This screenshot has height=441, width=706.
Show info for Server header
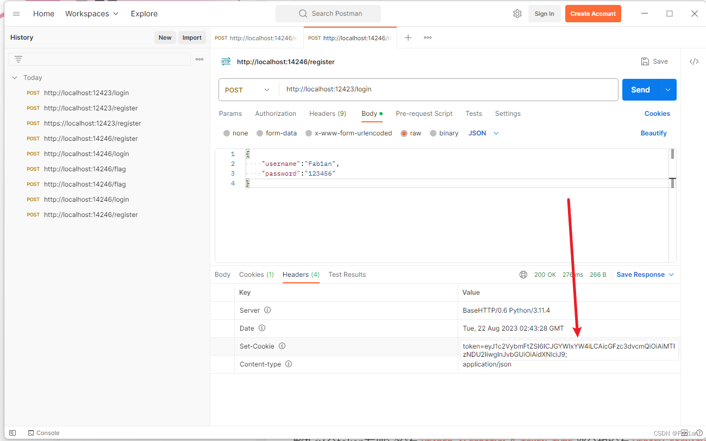267,310
